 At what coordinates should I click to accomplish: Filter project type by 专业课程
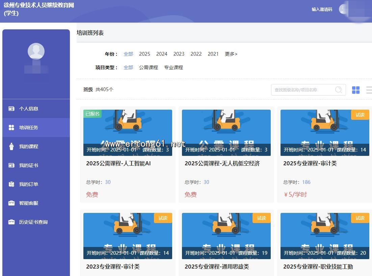(174, 67)
